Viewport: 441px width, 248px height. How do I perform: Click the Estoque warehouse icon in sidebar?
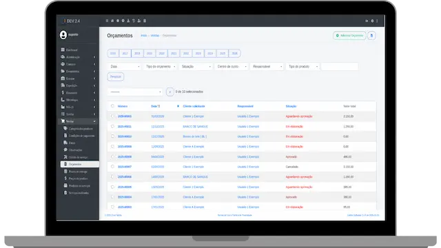click(63, 78)
